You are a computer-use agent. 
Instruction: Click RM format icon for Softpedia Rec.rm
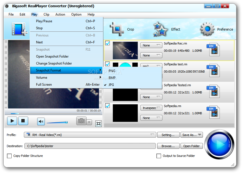coord(213,50)
